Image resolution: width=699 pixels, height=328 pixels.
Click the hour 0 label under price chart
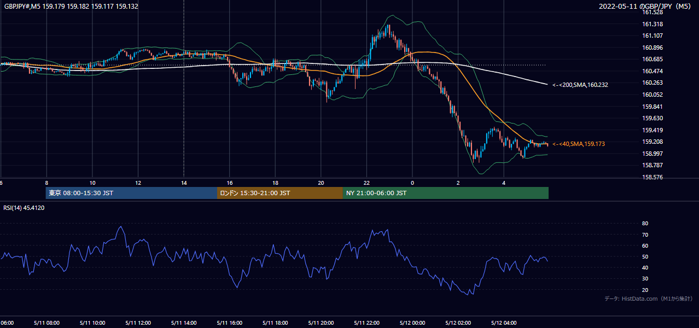(x=412, y=183)
